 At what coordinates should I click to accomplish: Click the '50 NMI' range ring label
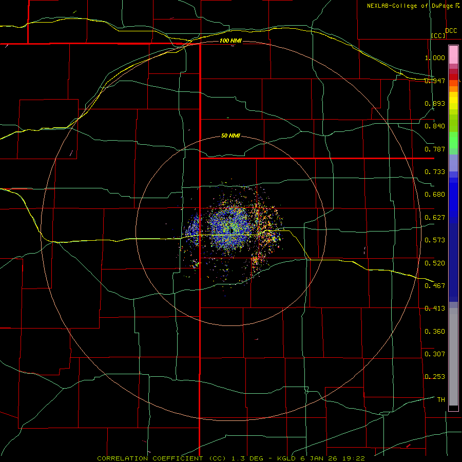click(x=230, y=136)
